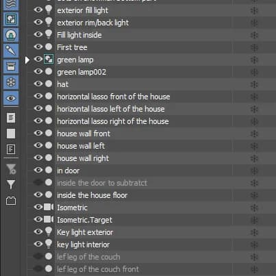This screenshot has height=276, width=276.
Task: Click the freeze snowflake in the hat row
Action: pos(254,84)
